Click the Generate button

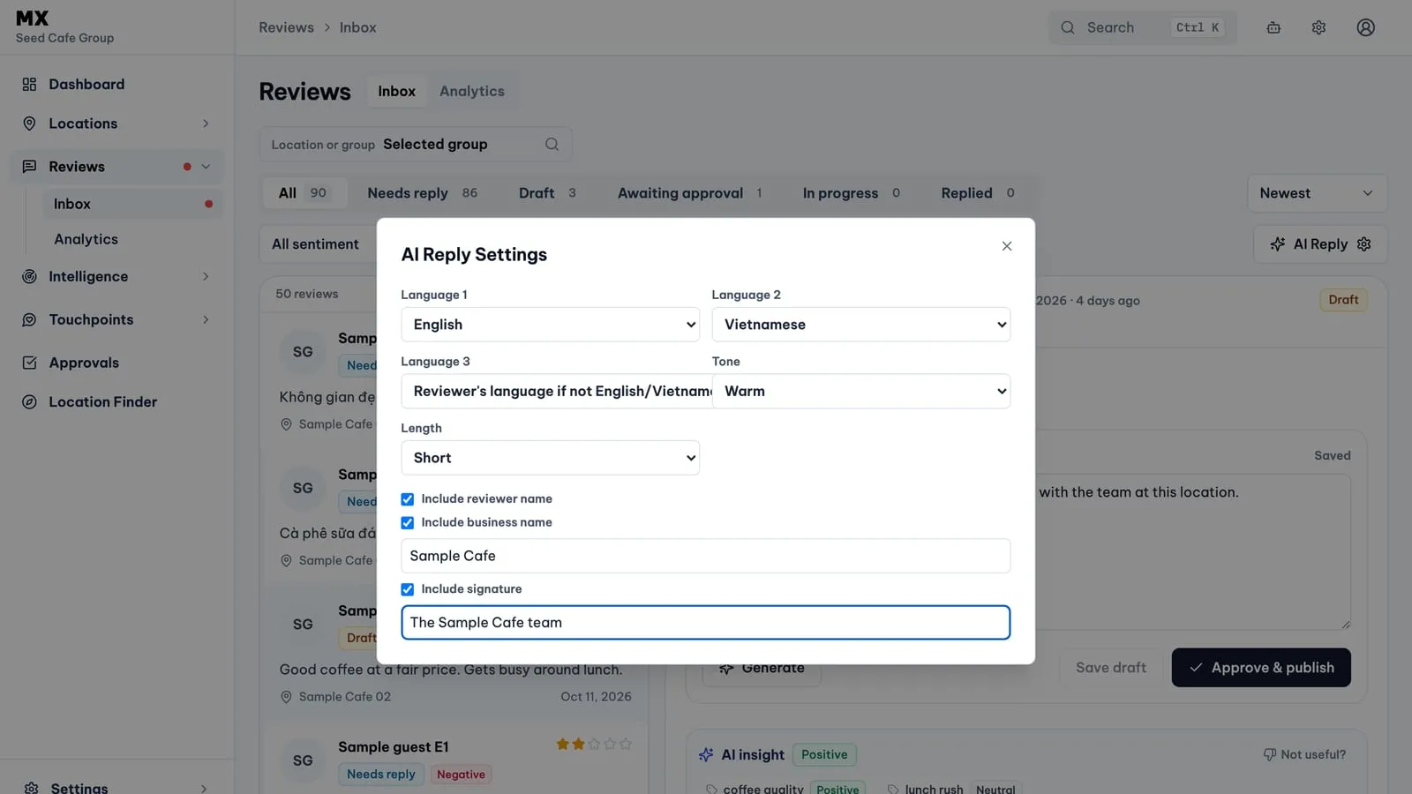click(762, 670)
